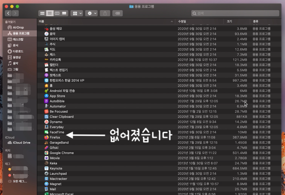Switch Finder to list view
The width and height of the screenshot is (285, 195).
click(x=50, y=13)
